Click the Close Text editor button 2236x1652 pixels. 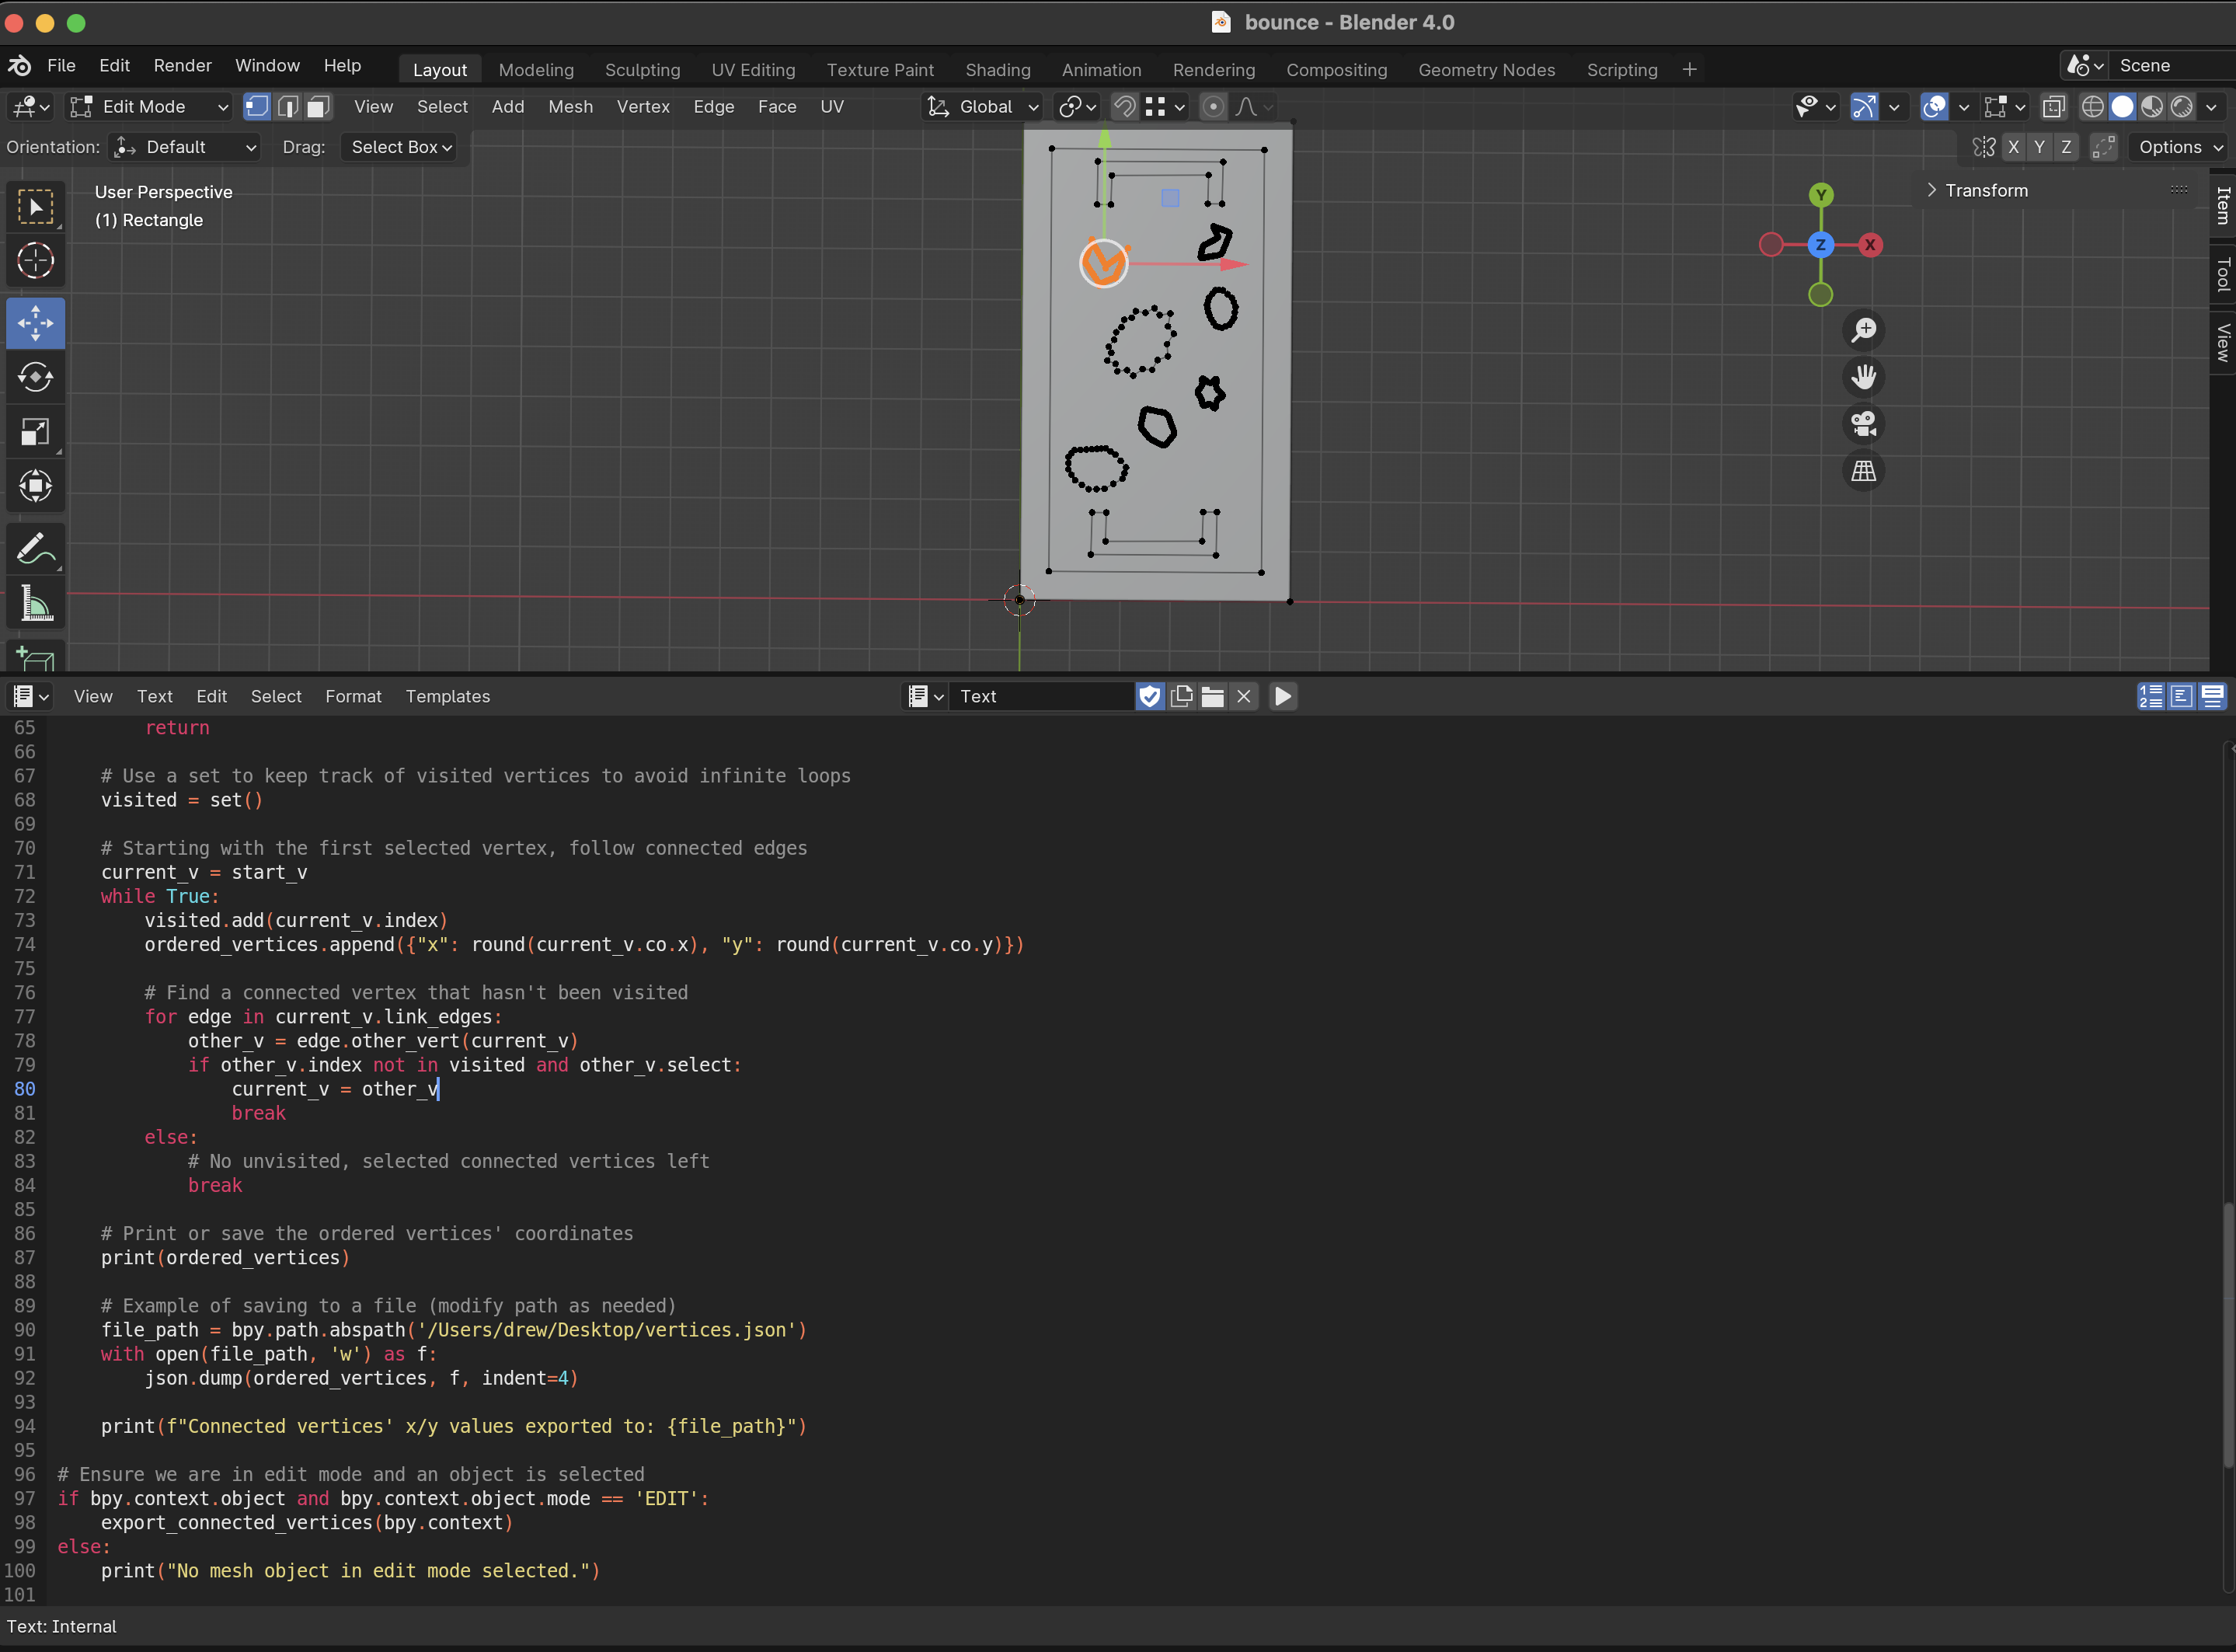(x=1243, y=696)
